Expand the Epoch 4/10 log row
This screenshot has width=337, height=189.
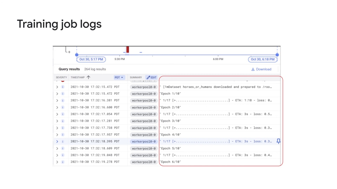pos(57,135)
